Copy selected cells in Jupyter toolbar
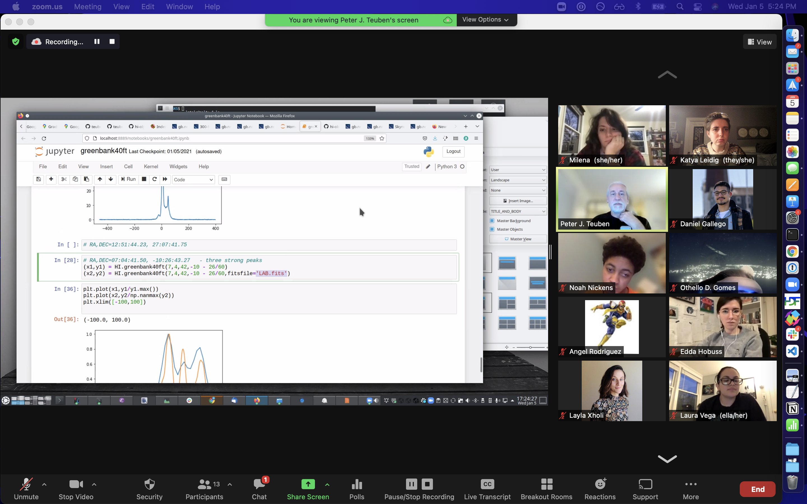807x504 pixels. [75, 179]
